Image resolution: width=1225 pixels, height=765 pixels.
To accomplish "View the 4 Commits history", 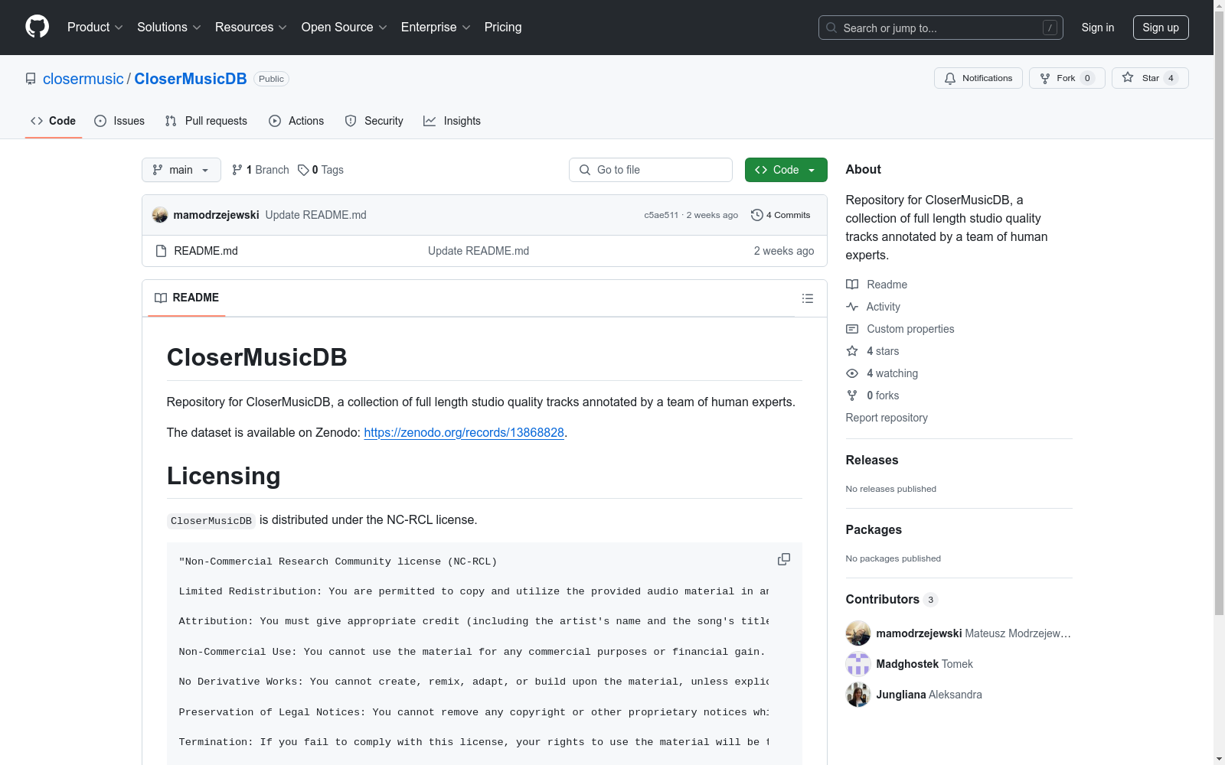I will click(781, 215).
